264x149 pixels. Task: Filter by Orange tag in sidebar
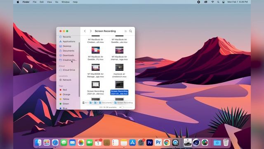tap(65, 94)
